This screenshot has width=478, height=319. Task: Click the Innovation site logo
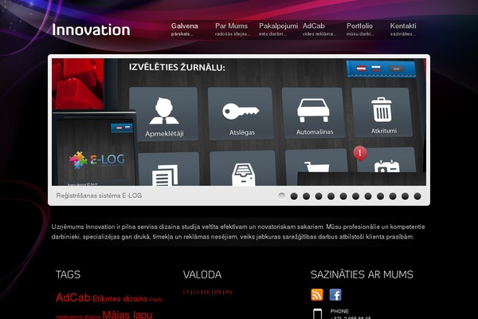pos(91,30)
